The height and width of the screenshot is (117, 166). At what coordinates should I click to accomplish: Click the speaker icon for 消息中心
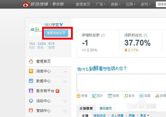31,71
